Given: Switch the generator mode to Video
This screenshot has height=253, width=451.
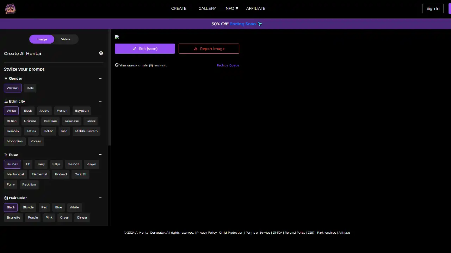Looking at the screenshot, I should tap(66, 39).
